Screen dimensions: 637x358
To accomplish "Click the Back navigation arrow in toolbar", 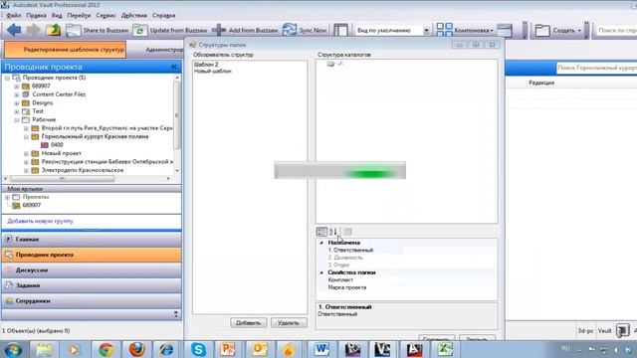I will (14, 30).
